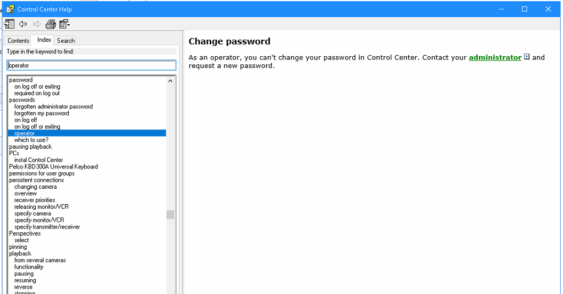Image resolution: width=563 pixels, height=294 pixels.
Task: Select the Index tab
Action: click(x=44, y=40)
